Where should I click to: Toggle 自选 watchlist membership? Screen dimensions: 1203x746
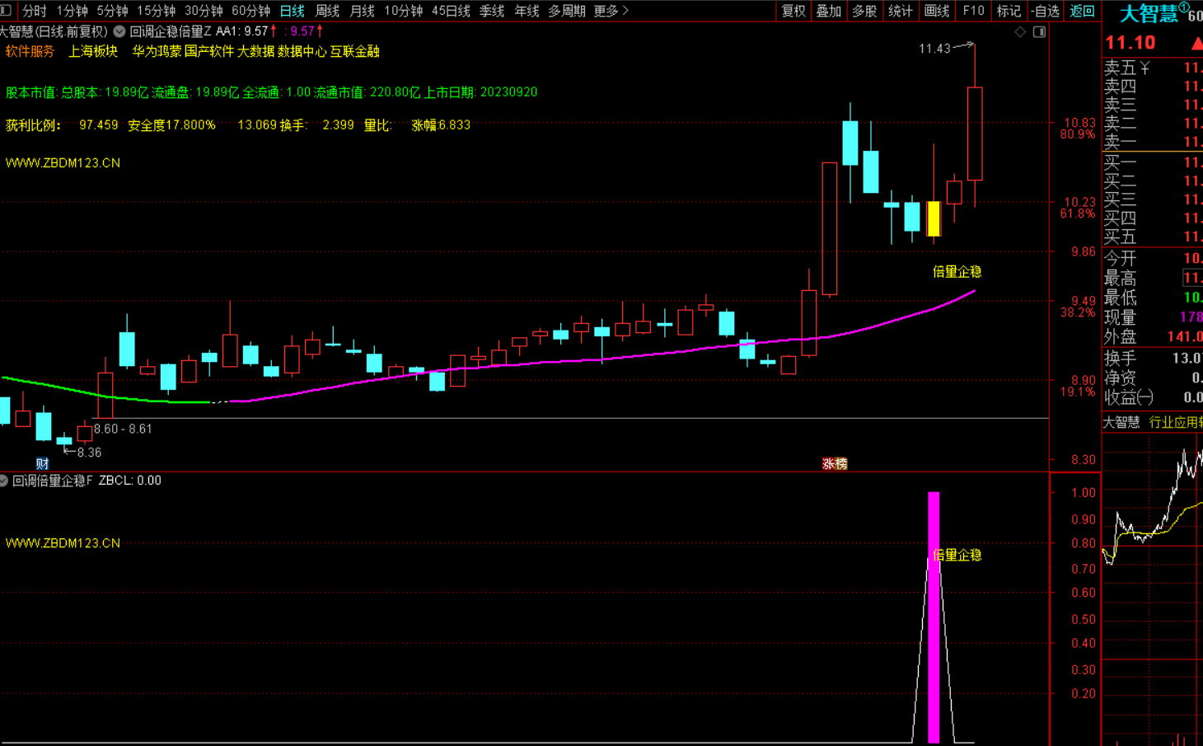click(x=1045, y=11)
